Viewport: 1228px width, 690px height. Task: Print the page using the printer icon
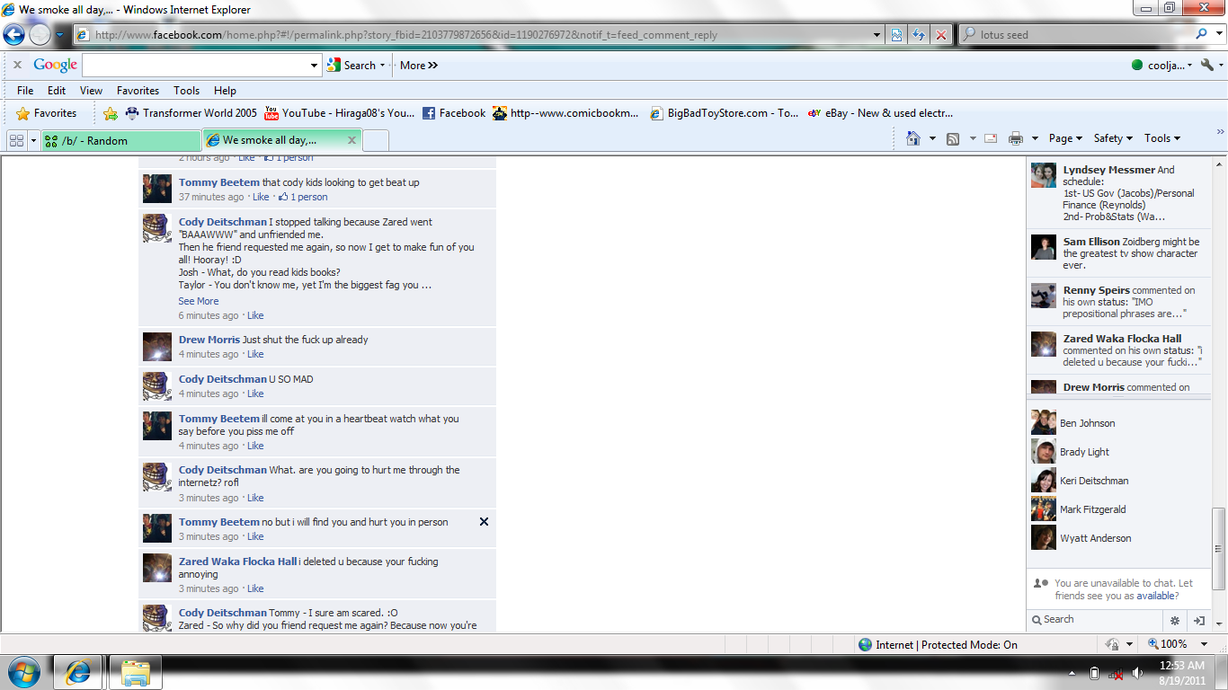(1016, 138)
